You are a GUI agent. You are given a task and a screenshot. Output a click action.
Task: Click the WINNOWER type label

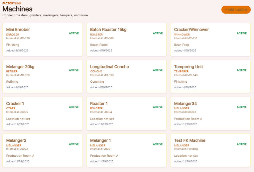[x=182, y=35]
